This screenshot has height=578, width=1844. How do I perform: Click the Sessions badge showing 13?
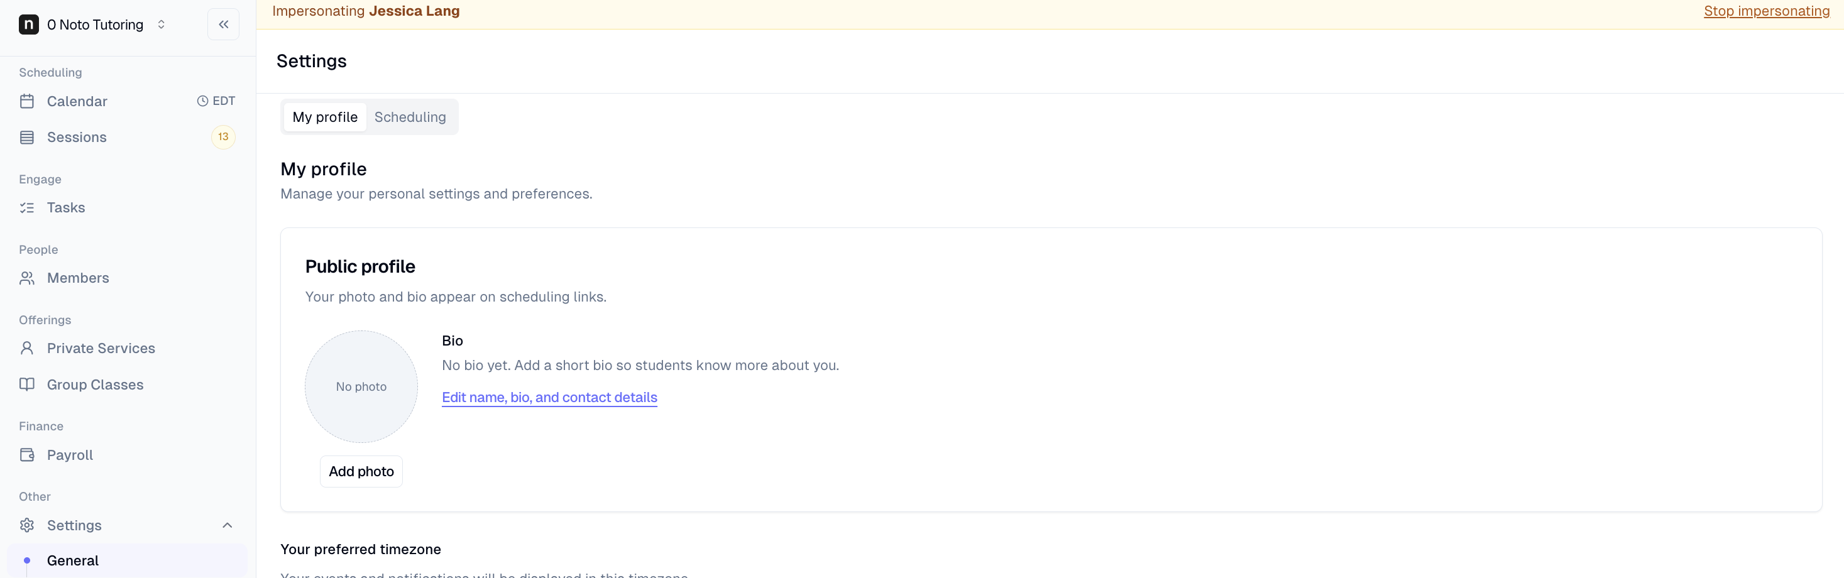[x=223, y=136]
